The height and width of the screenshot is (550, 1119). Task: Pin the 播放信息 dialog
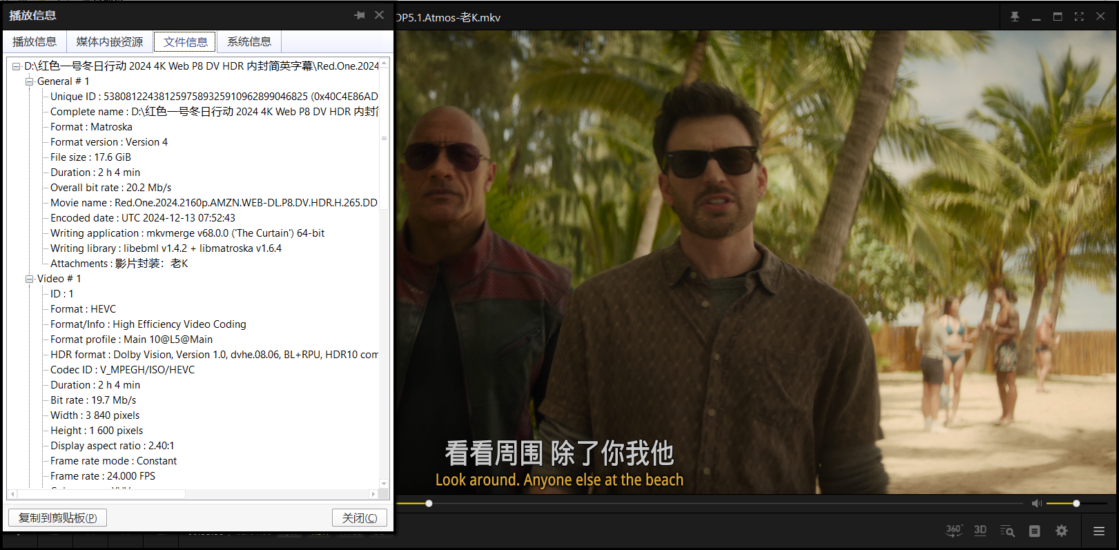360,15
